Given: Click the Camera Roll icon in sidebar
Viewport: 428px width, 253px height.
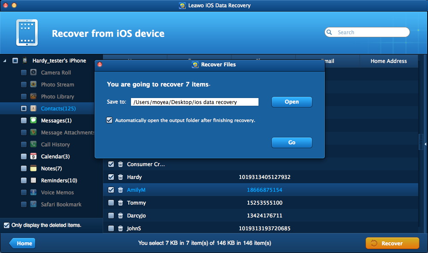Looking at the screenshot, I should 33,73.
